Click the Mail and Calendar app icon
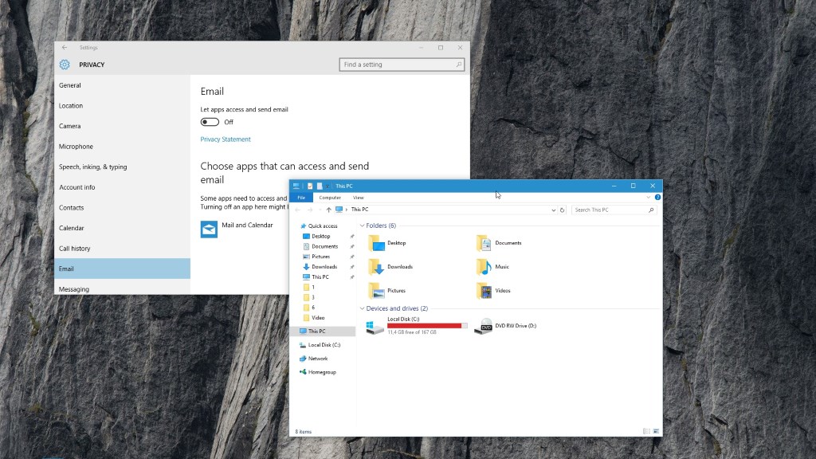Image resolution: width=816 pixels, height=459 pixels. pos(210,229)
